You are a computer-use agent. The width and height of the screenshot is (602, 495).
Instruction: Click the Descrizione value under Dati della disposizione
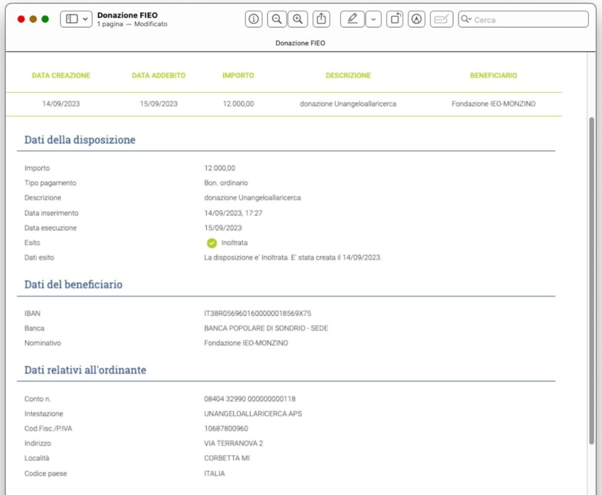pyautogui.click(x=252, y=198)
